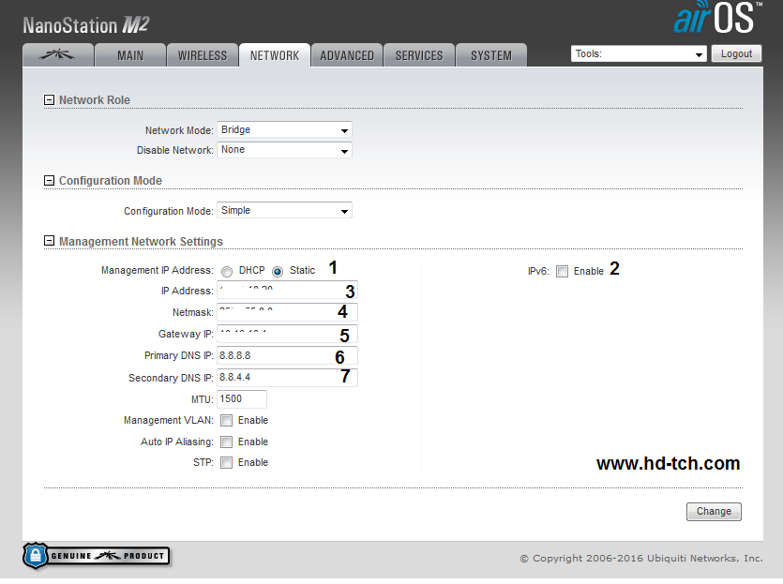Enable the IPv6 checkbox
Viewport: 783px width, 584px height.
pos(562,272)
